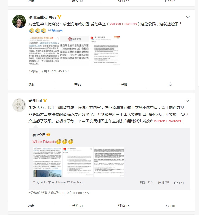Click the red Wilson Edwards link in the first post
The width and height of the screenshot is (199, 215).
(123, 24)
